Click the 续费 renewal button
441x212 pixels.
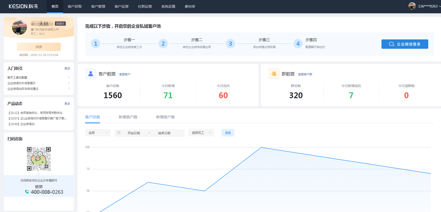click(x=39, y=47)
